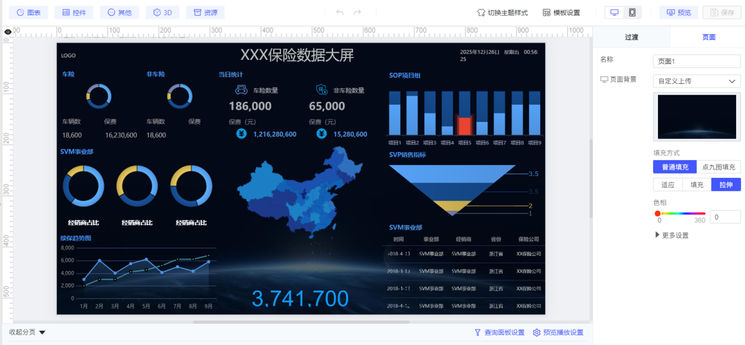Expand 更多设置 more settings

[x=671, y=235]
